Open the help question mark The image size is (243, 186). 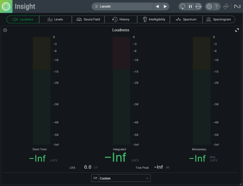click(x=216, y=6)
